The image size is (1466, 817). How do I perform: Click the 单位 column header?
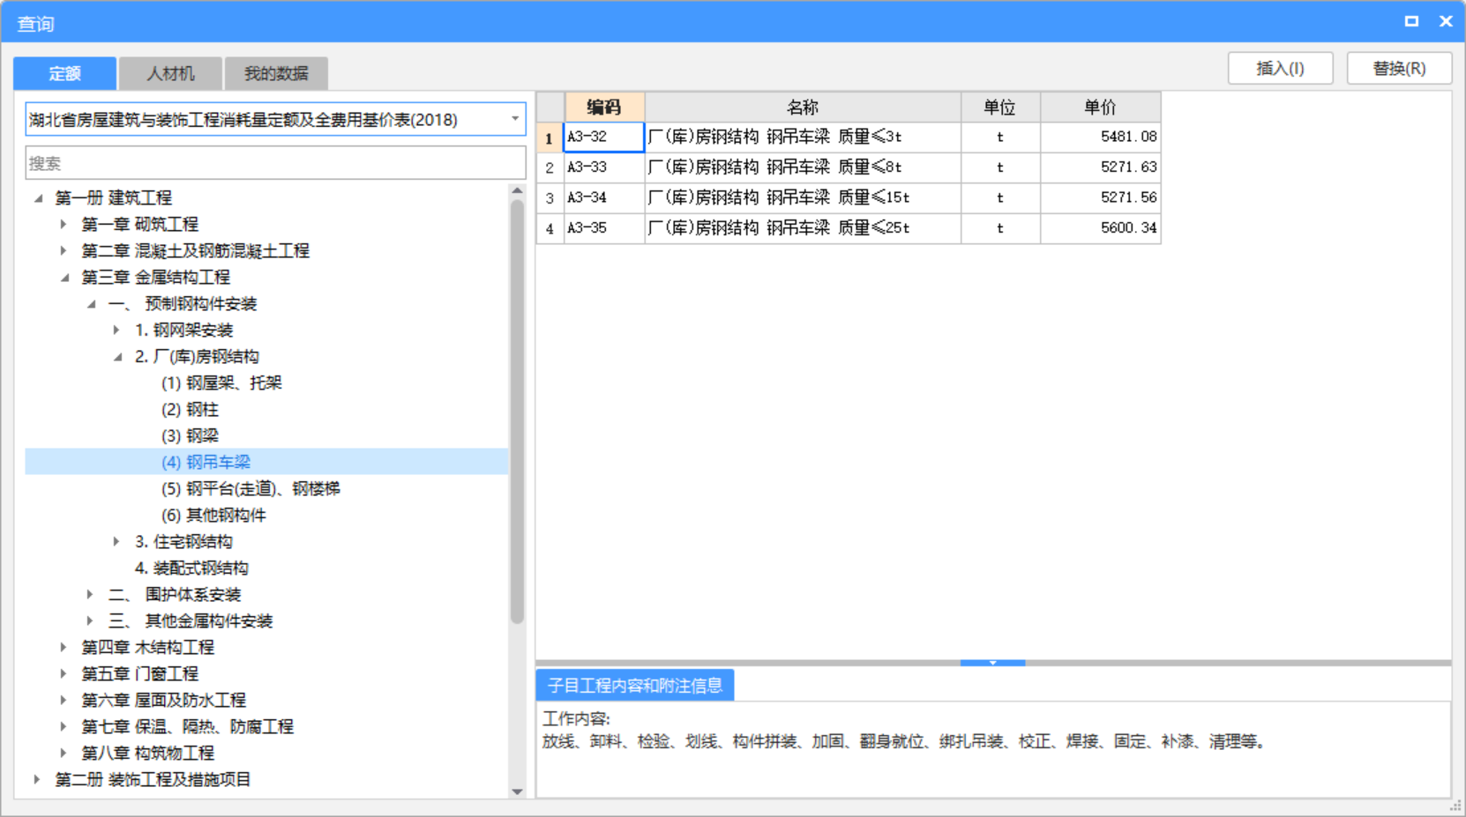point(1000,108)
